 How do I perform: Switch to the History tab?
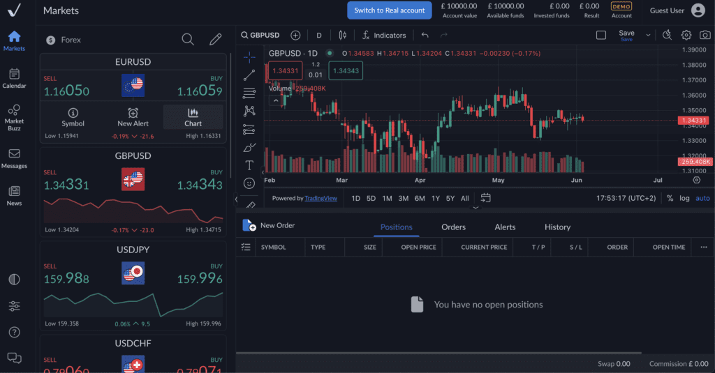point(557,227)
